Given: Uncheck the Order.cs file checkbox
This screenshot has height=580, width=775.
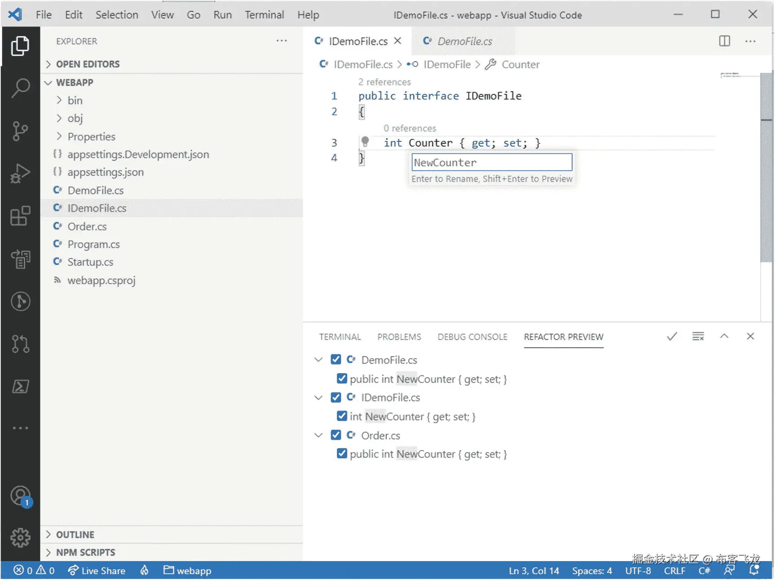Looking at the screenshot, I should tap(336, 435).
